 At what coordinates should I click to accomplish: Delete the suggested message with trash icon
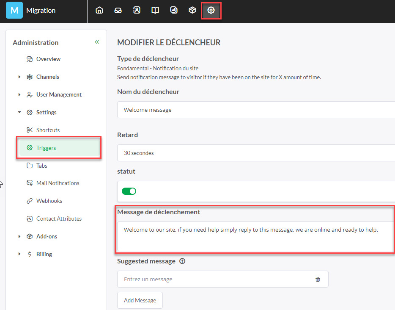[318, 279]
